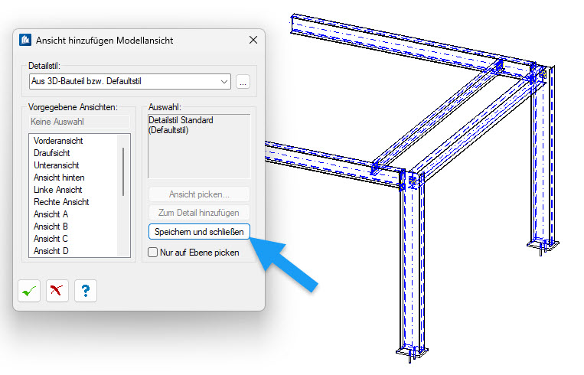
Task: Click the Keine Auswahl field
Action: click(80, 122)
